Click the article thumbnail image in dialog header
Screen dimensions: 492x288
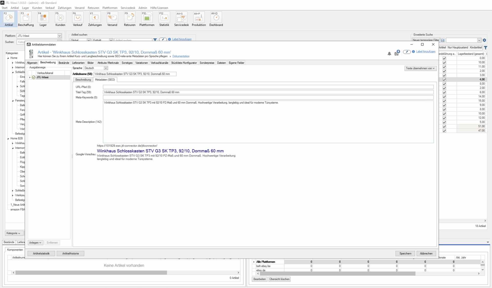click(x=31, y=54)
